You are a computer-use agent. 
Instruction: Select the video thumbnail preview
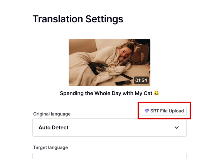point(109,62)
